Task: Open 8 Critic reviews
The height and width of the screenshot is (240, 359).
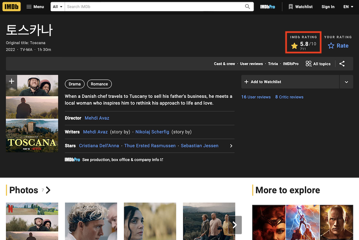Action: [x=289, y=97]
